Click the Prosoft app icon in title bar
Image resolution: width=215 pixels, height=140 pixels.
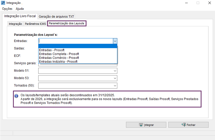[3, 3]
